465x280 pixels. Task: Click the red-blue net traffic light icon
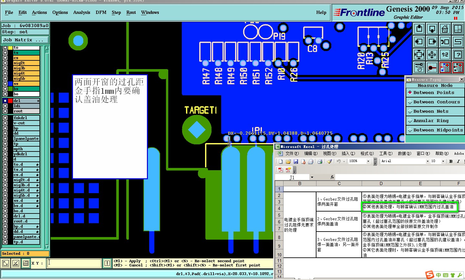coord(445,67)
